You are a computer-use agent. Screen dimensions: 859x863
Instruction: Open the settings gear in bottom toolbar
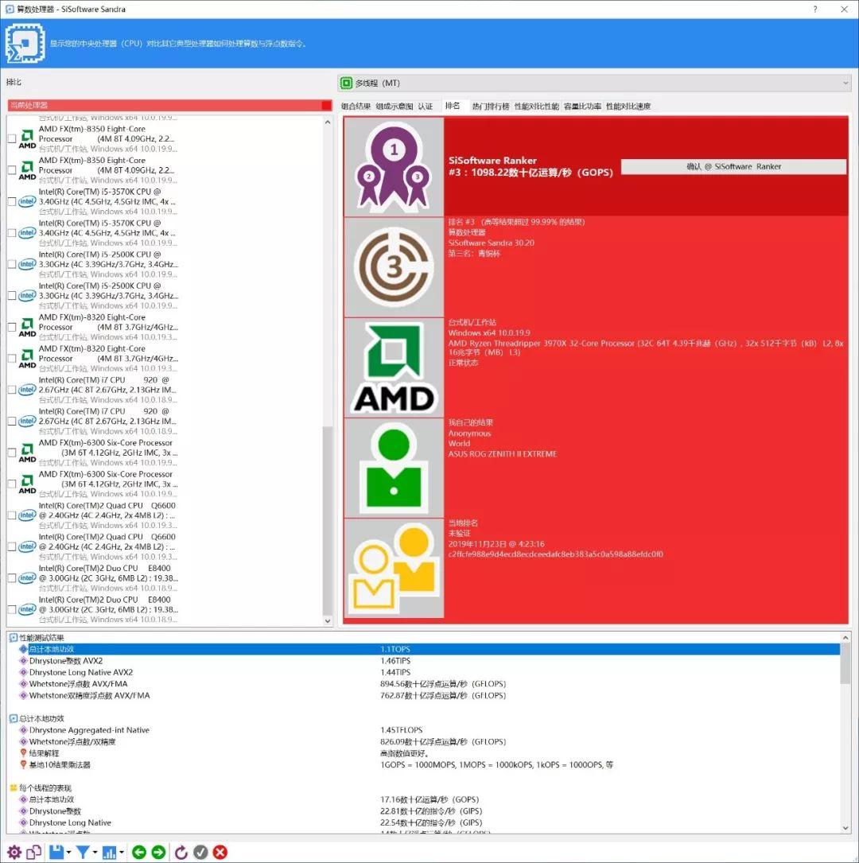point(14,852)
